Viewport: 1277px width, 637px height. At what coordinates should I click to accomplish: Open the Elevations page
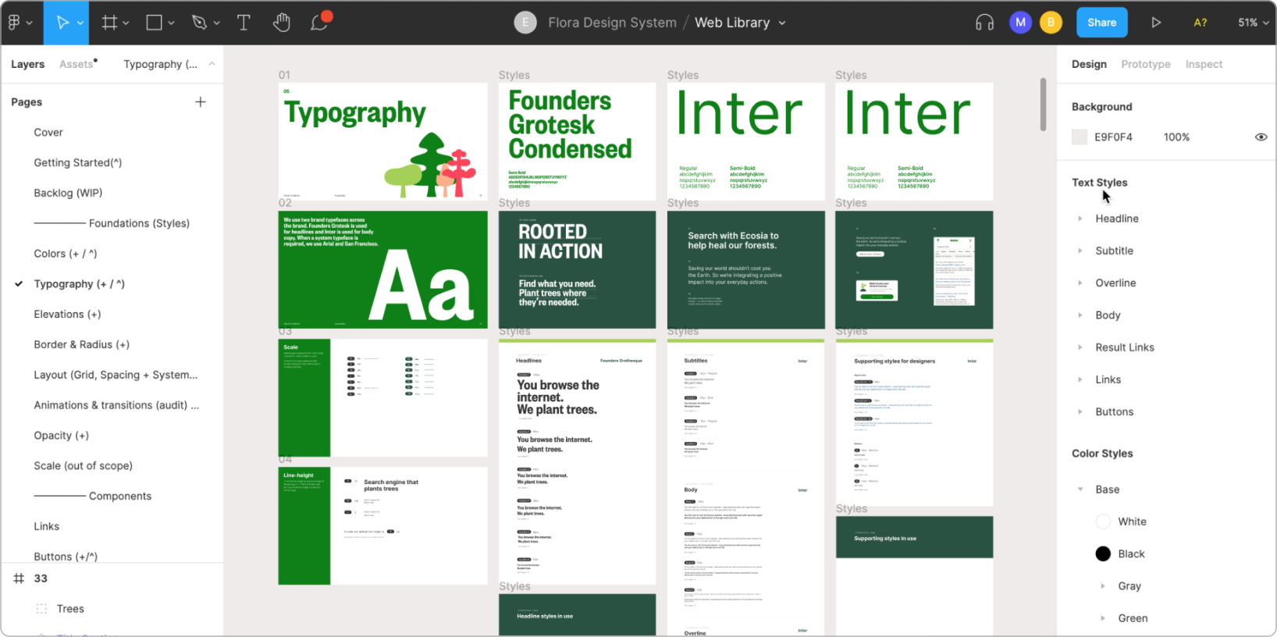click(67, 314)
